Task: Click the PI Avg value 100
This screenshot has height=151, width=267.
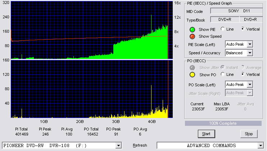Action: [x=69, y=134]
